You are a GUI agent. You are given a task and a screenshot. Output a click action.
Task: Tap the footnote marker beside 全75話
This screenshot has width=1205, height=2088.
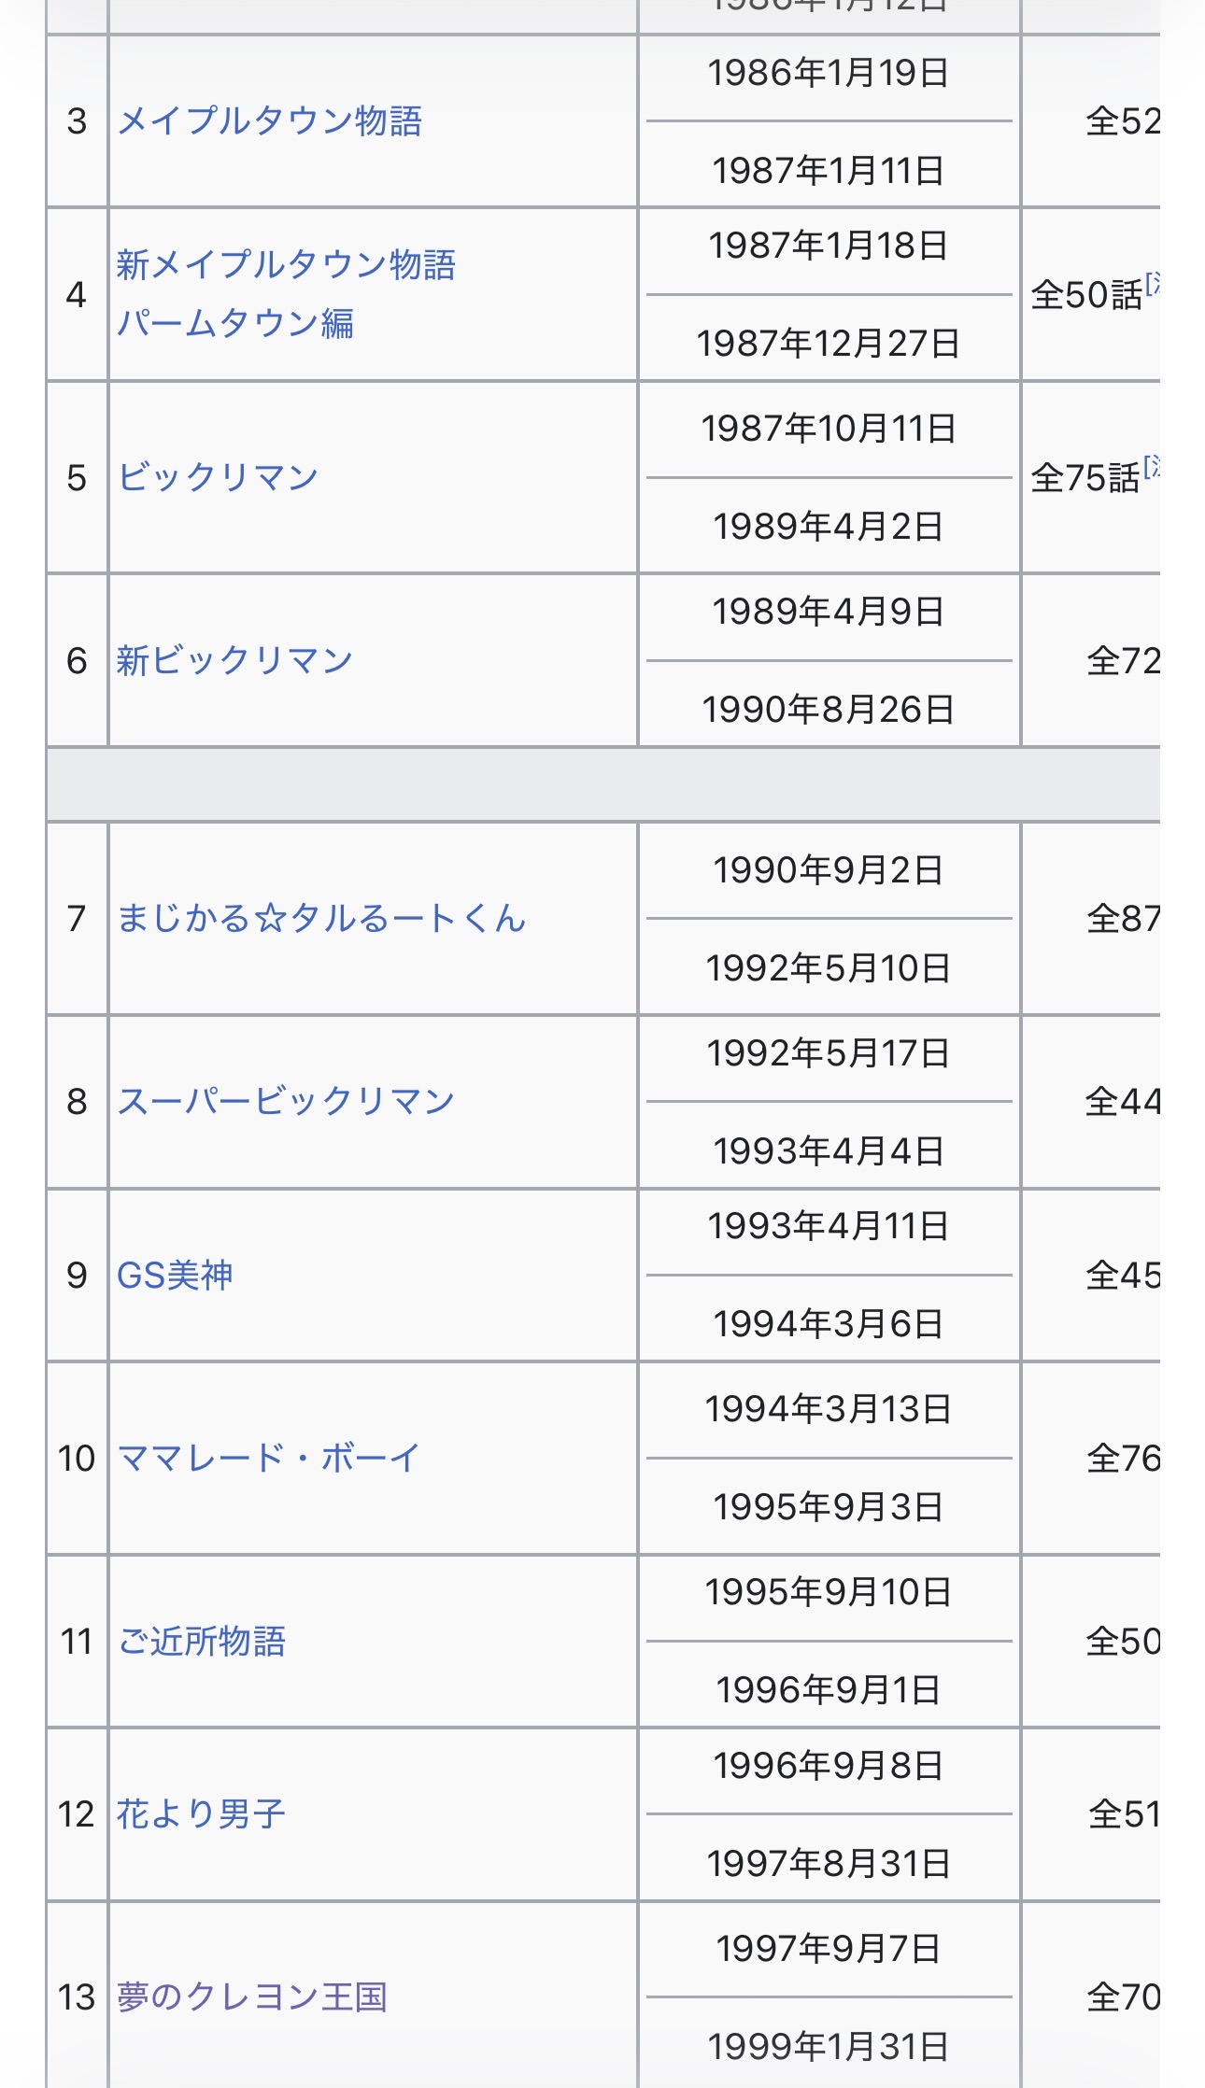(x=1153, y=466)
